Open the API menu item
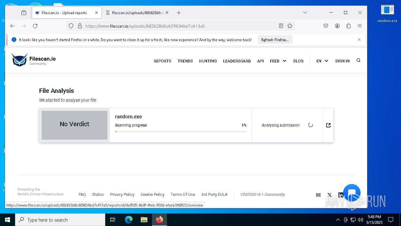 [x=260, y=61]
